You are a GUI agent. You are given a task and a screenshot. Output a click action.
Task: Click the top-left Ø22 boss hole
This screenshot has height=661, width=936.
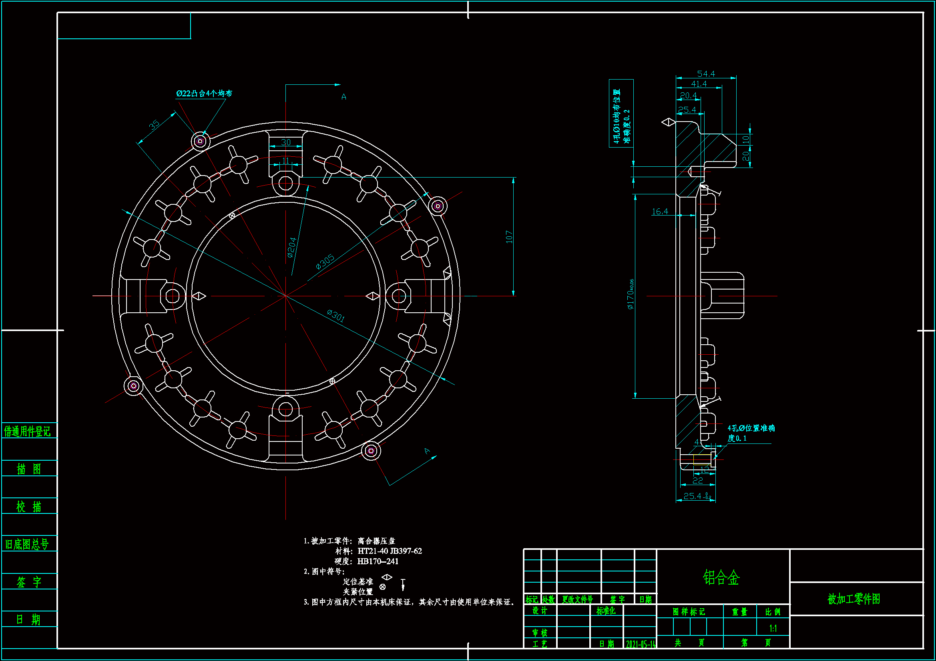(200, 141)
